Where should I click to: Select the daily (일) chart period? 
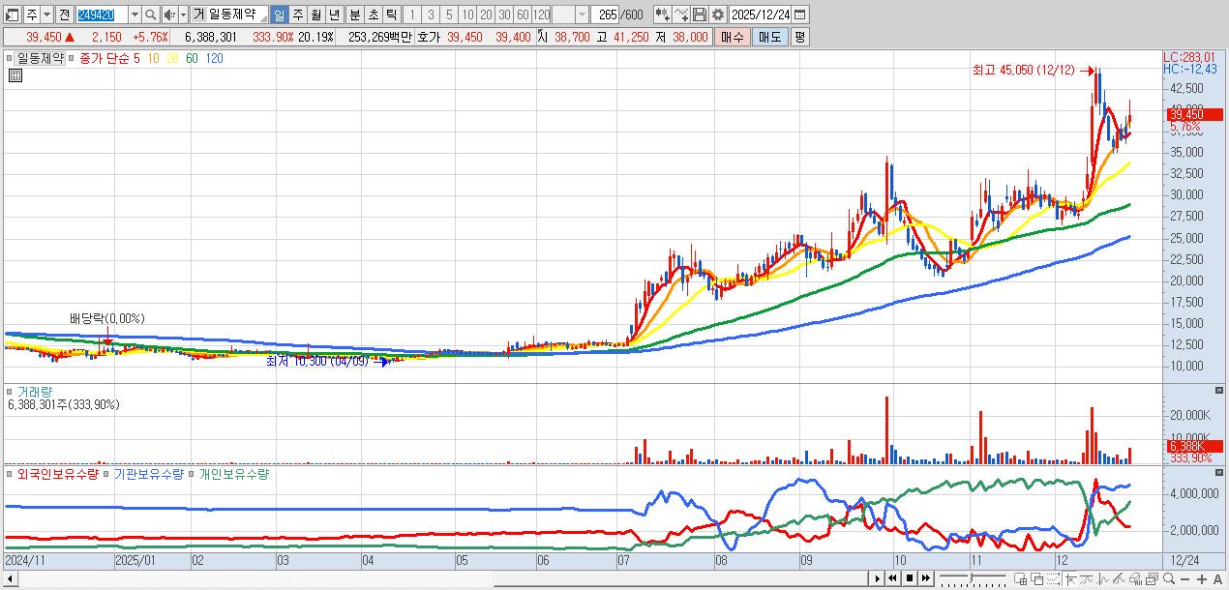pos(279,15)
